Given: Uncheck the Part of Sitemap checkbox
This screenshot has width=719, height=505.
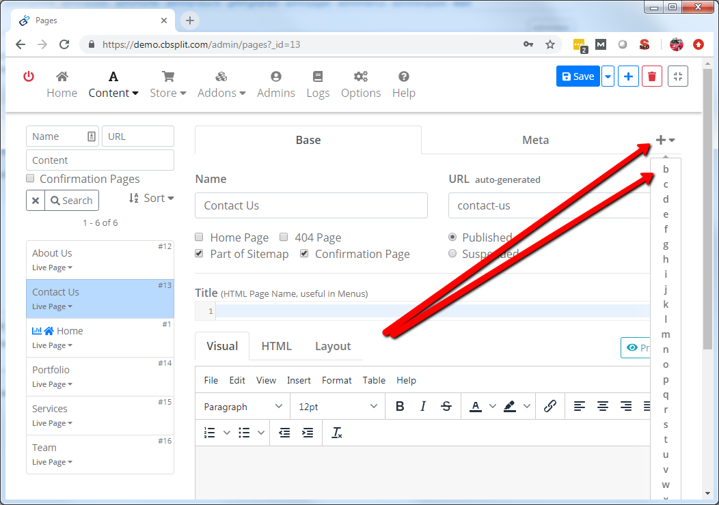Looking at the screenshot, I should pos(200,254).
